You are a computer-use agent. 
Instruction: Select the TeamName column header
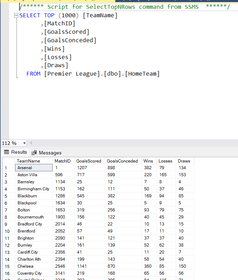click(34, 161)
